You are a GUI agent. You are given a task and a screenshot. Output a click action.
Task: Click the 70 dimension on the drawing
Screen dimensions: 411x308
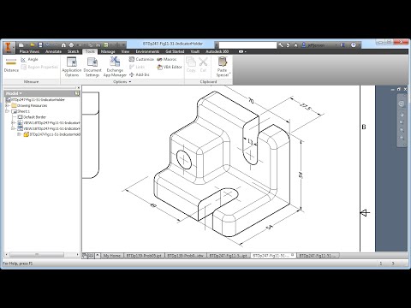point(251,101)
